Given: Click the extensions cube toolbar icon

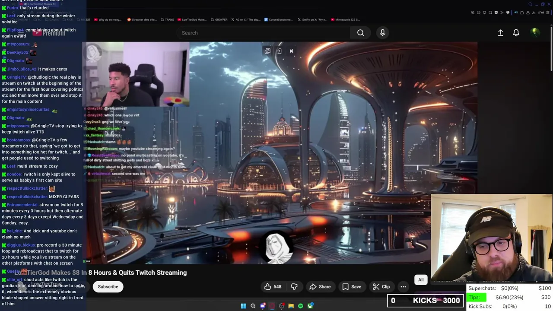Looking at the screenshot, I should click(522, 13).
